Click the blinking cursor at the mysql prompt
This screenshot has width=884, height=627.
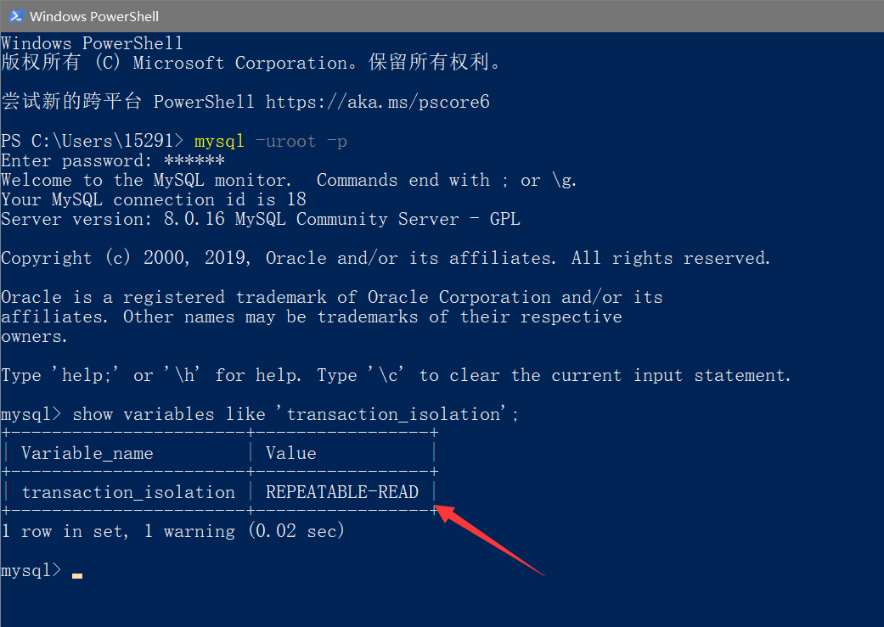click(77, 574)
